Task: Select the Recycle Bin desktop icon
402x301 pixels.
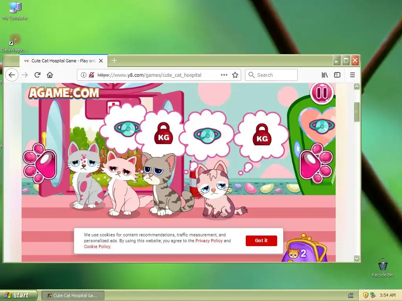Action: [382, 267]
